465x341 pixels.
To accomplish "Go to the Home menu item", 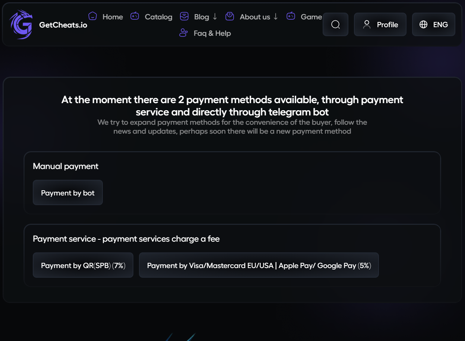I will (x=113, y=17).
